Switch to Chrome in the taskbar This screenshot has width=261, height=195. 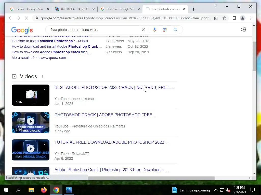point(56,190)
